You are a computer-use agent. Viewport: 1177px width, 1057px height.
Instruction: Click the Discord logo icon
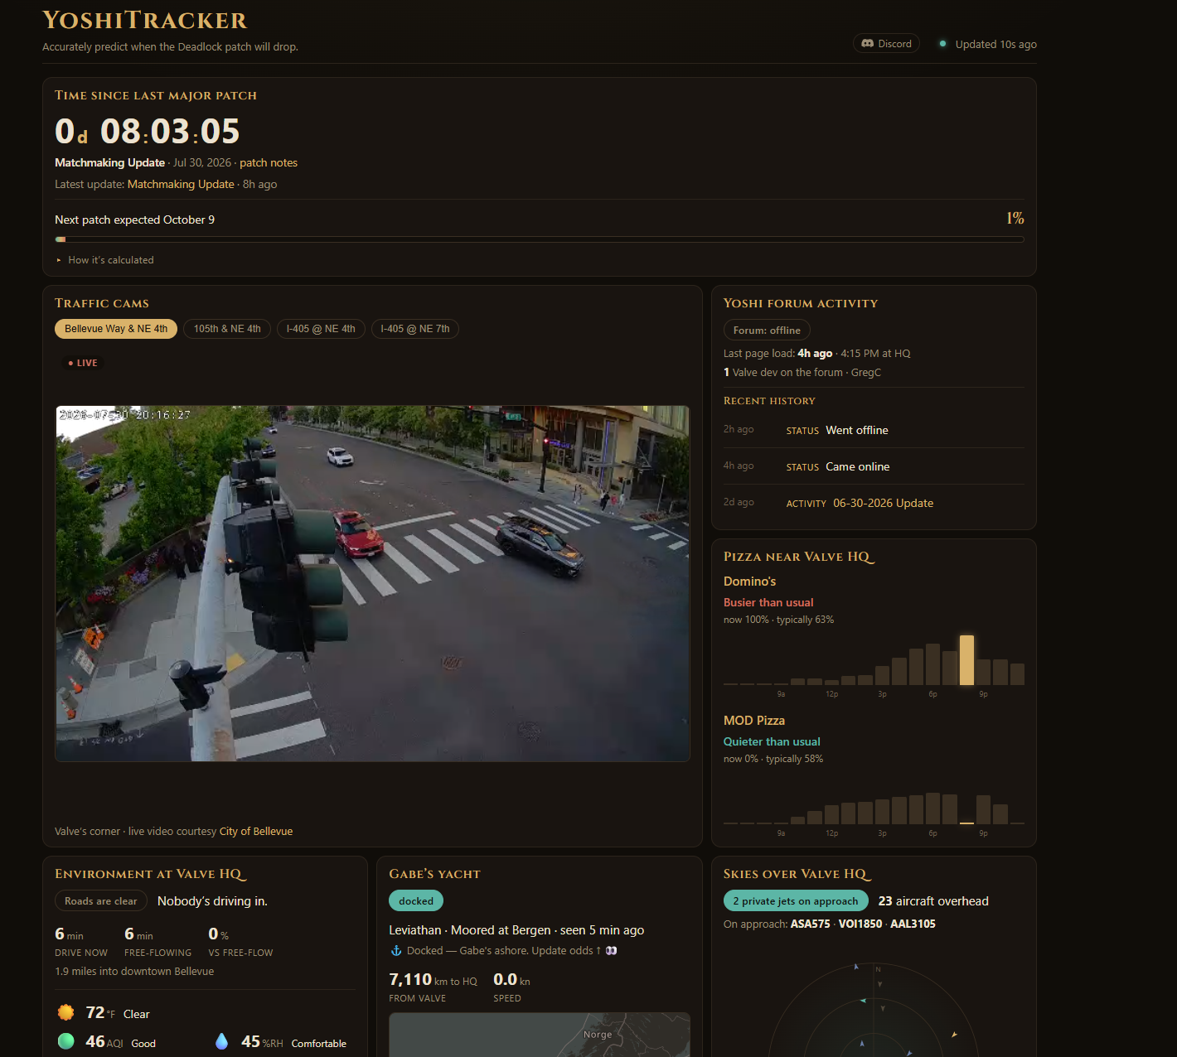click(867, 44)
